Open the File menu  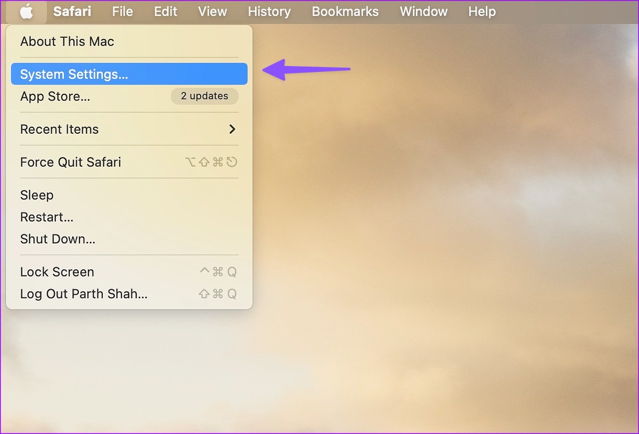tap(122, 11)
